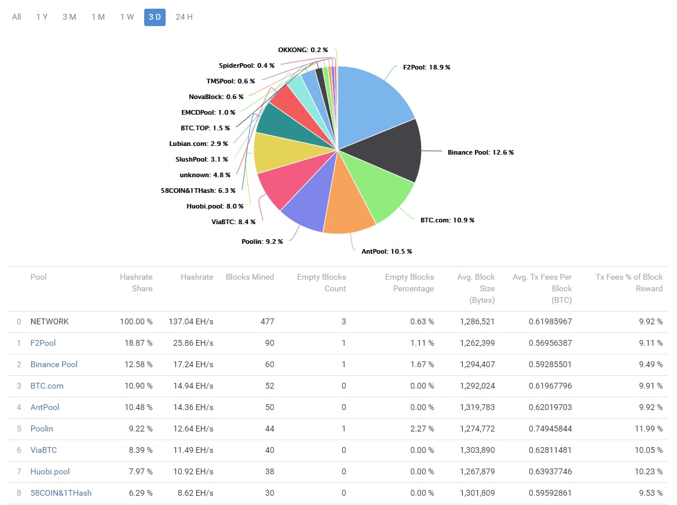Screen dimensions: 677x505
Task: Click Binance Pool's hashrate '17.24 EH/s'
Action: 193,365
